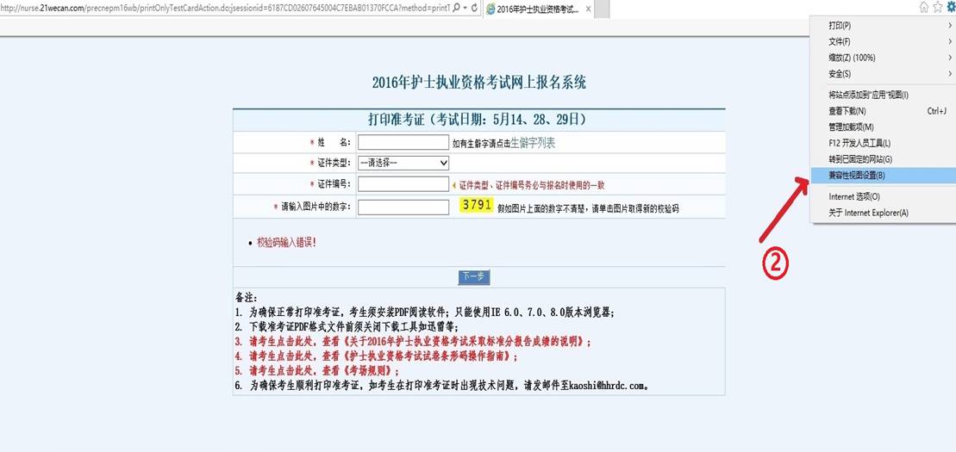This screenshot has width=956, height=452.
Task: Click the Favorites star icon
Action: [937, 7]
